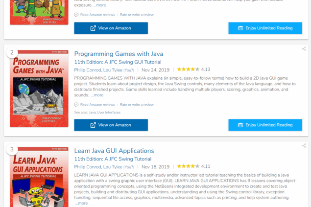Screen dimensions: 311x207
Task: Open author Philip Conrod link on book 2
Action: point(88,70)
